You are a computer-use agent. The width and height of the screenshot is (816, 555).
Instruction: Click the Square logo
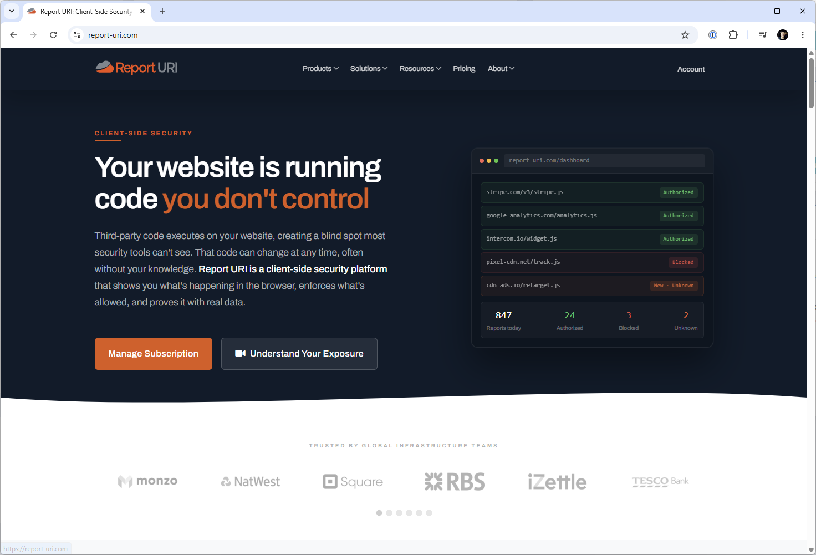353,482
